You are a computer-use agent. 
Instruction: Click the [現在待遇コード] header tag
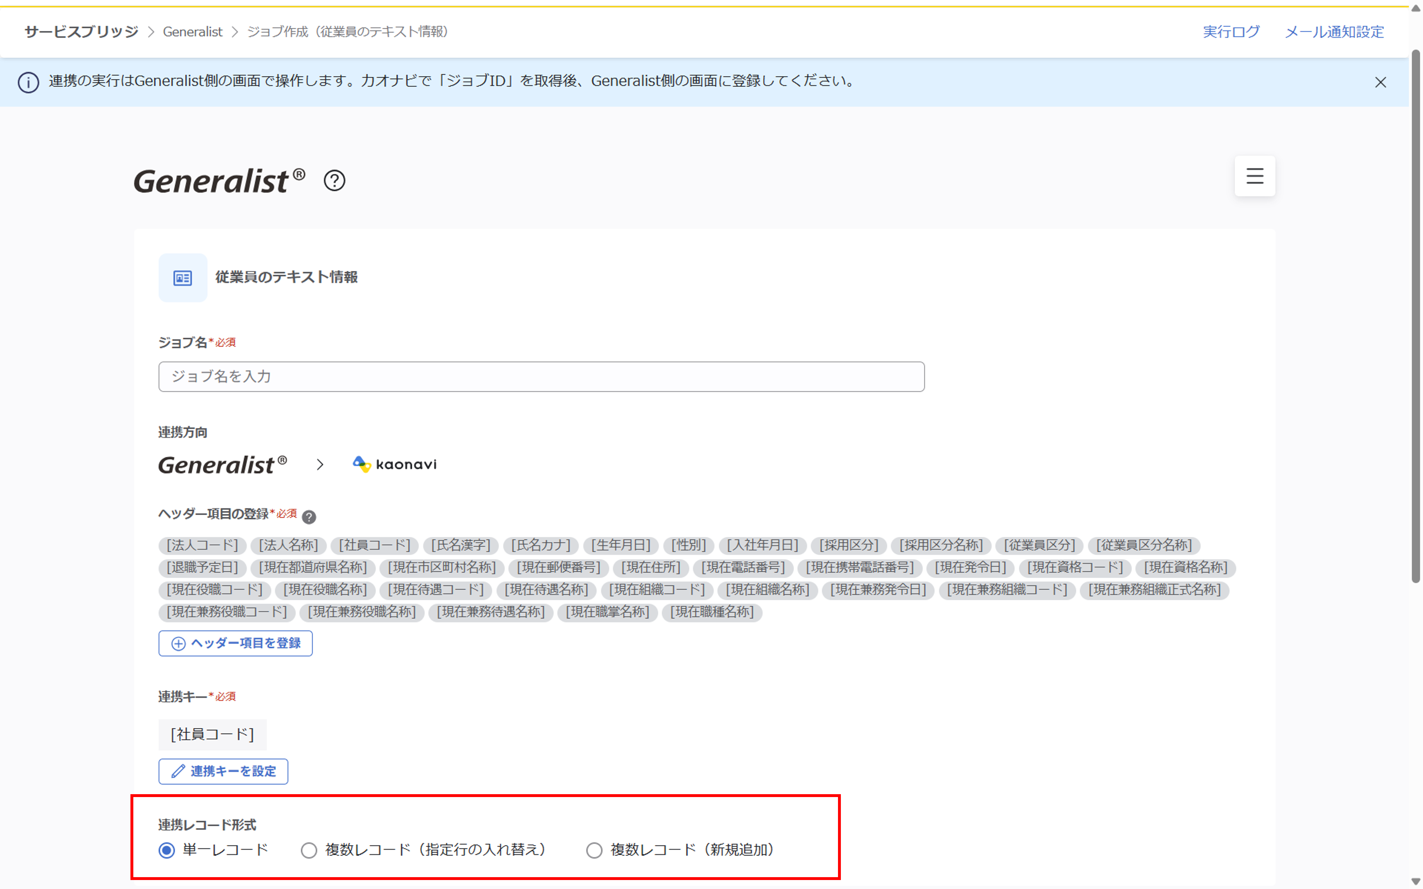tap(436, 590)
